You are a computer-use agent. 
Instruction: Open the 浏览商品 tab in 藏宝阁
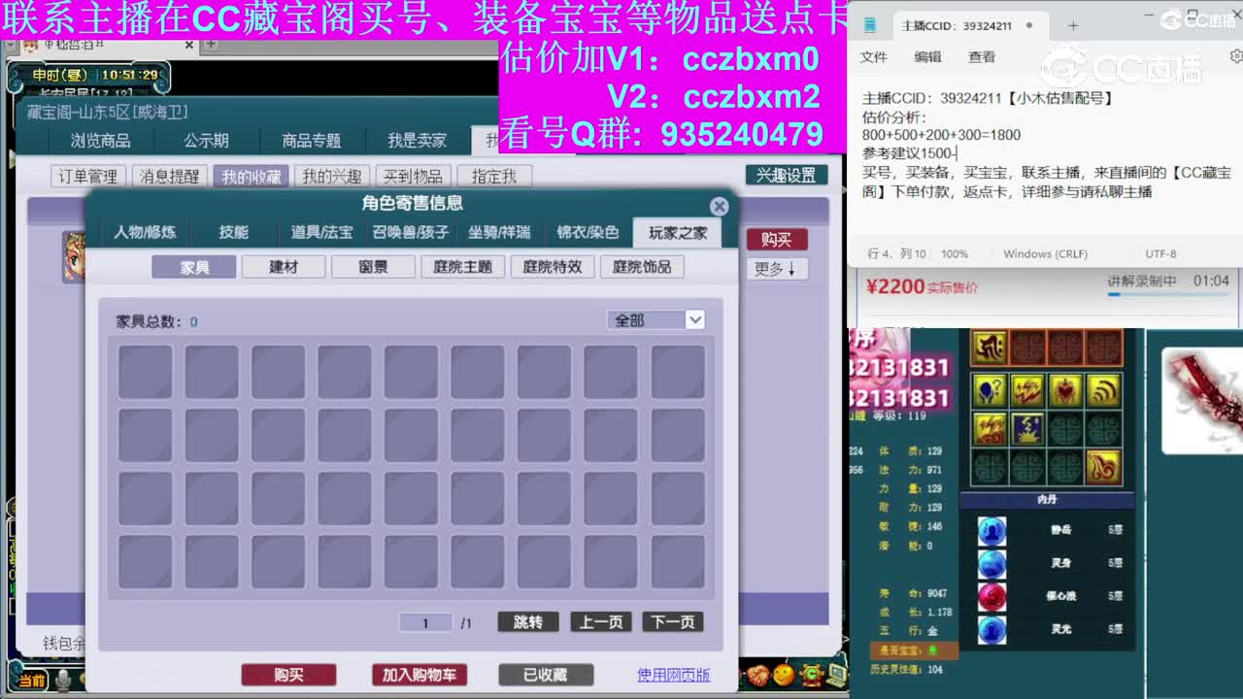[100, 141]
